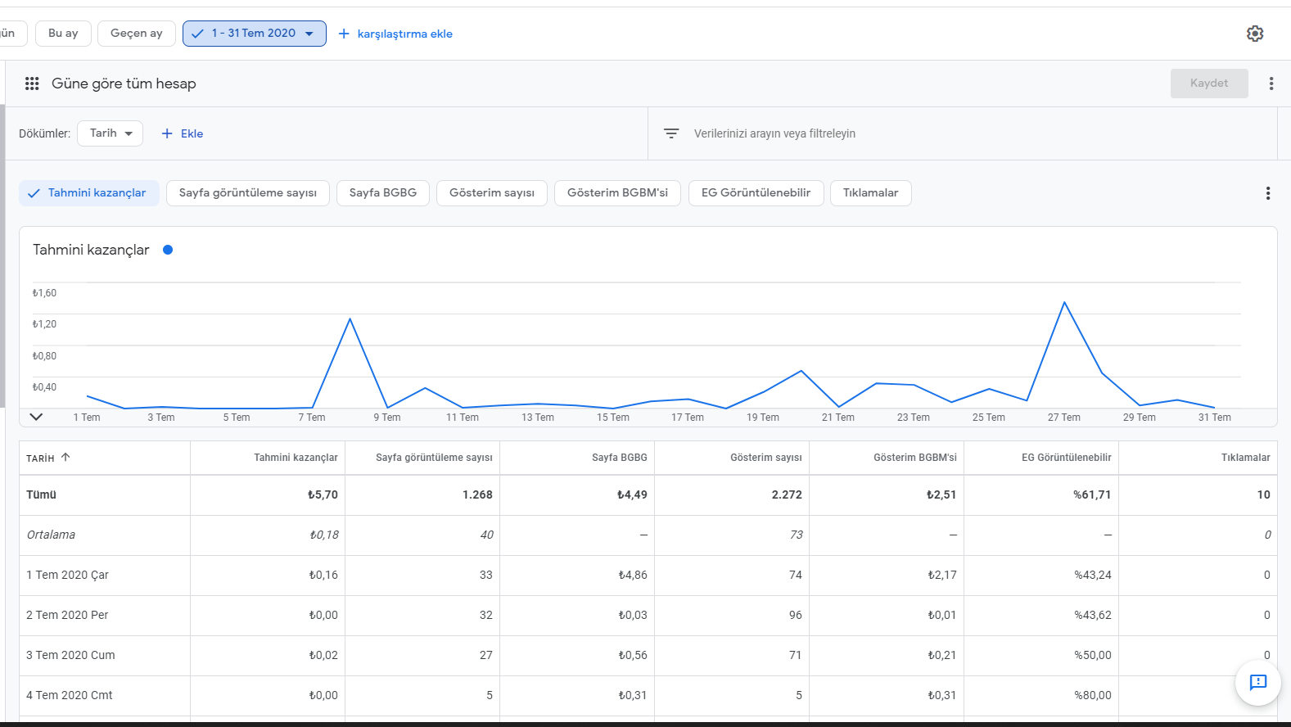Open the report three-dot options menu
This screenshot has height=727, width=1291.
click(x=1271, y=84)
